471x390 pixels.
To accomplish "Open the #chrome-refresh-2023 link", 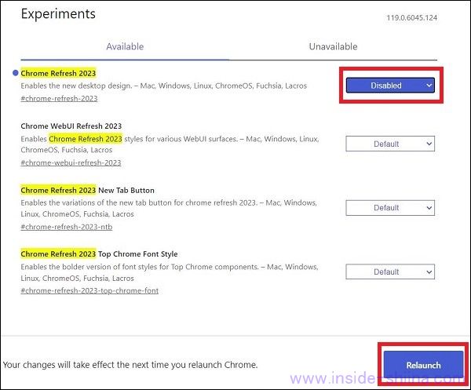I will pyautogui.click(x=59, y=98).
